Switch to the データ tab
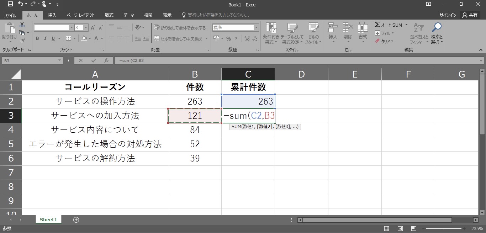The height and width of the screenshot is (233, 486). (129, 15)
